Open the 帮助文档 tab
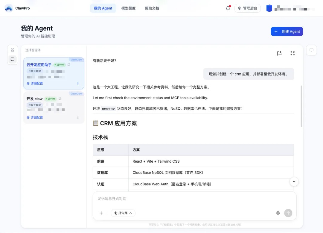The image size is (323, 233). pyautogui.click(x=152, y=8)
